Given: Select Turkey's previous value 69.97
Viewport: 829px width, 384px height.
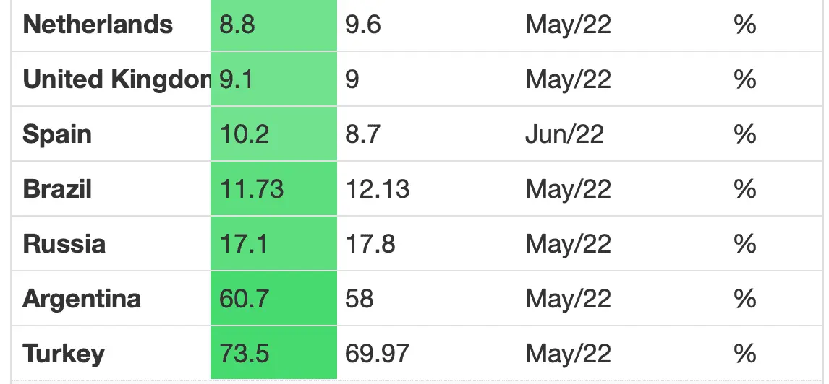Looking at the screenshot, I should tap(377, 354).
